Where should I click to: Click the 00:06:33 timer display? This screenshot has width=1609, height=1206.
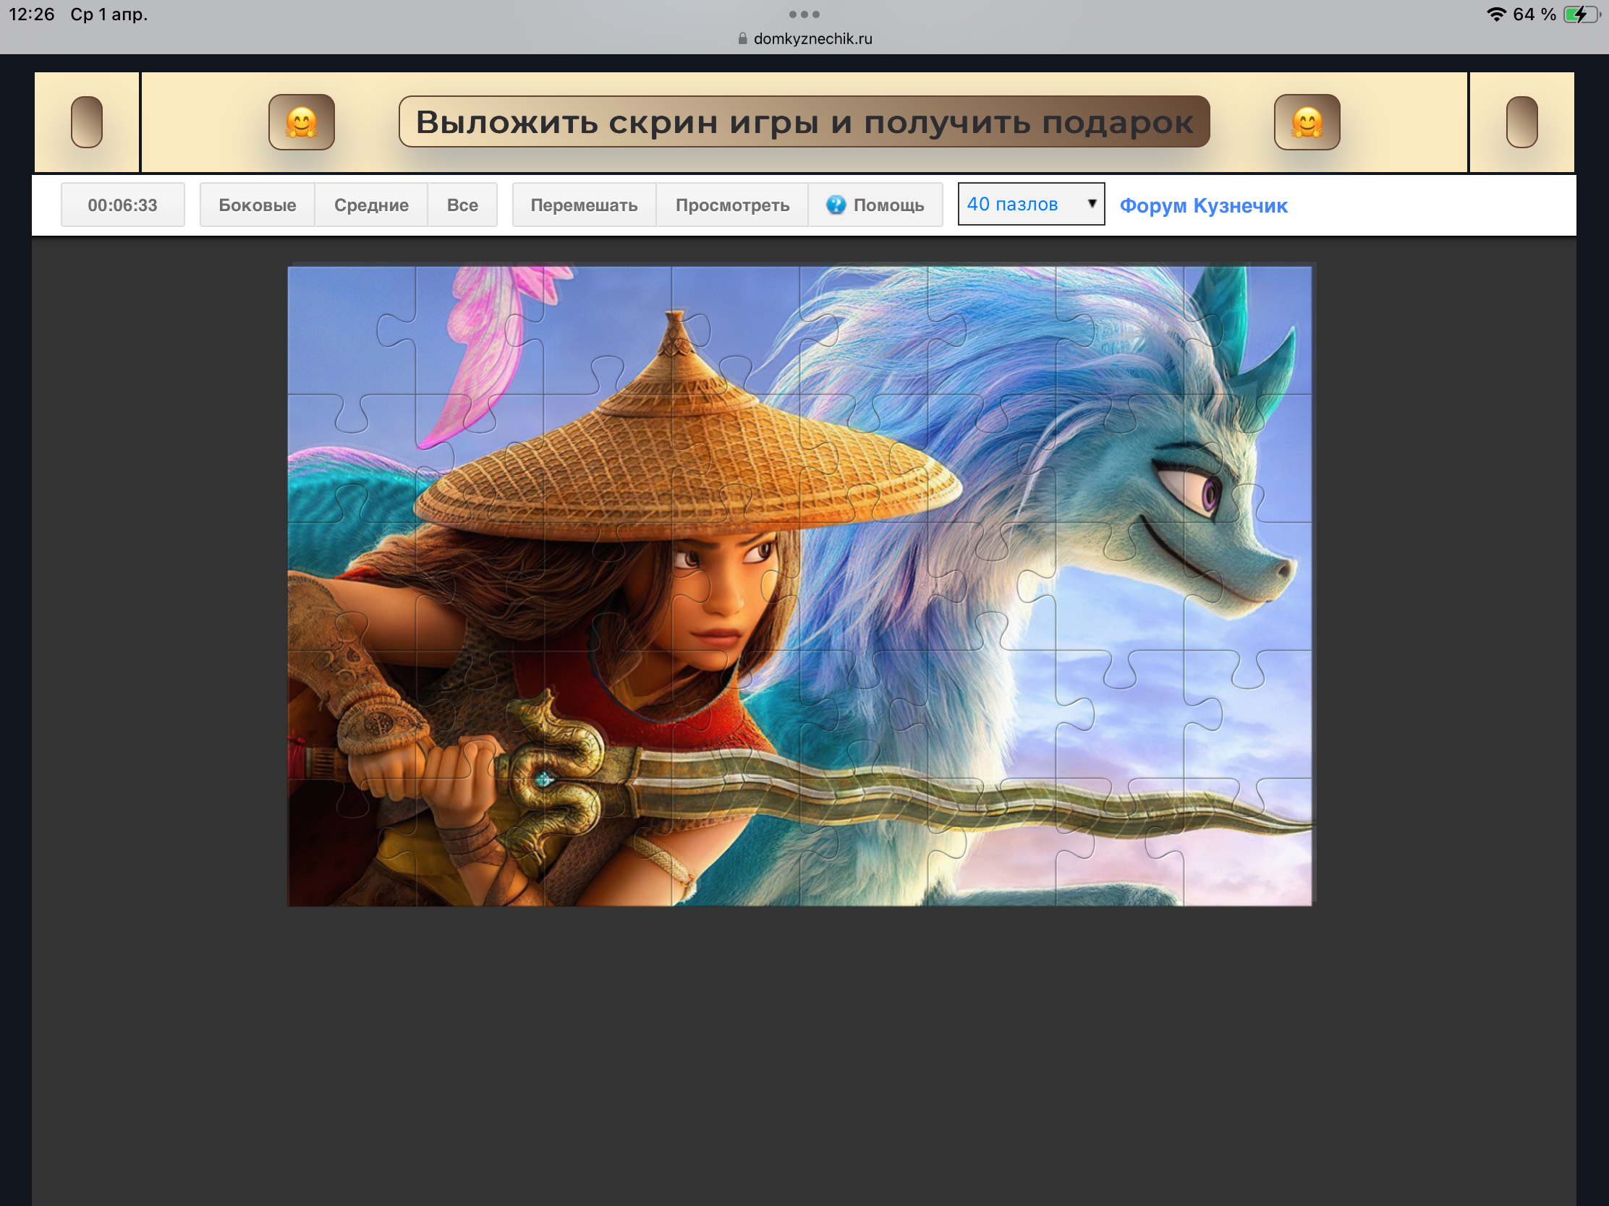(x=122, y=205)
